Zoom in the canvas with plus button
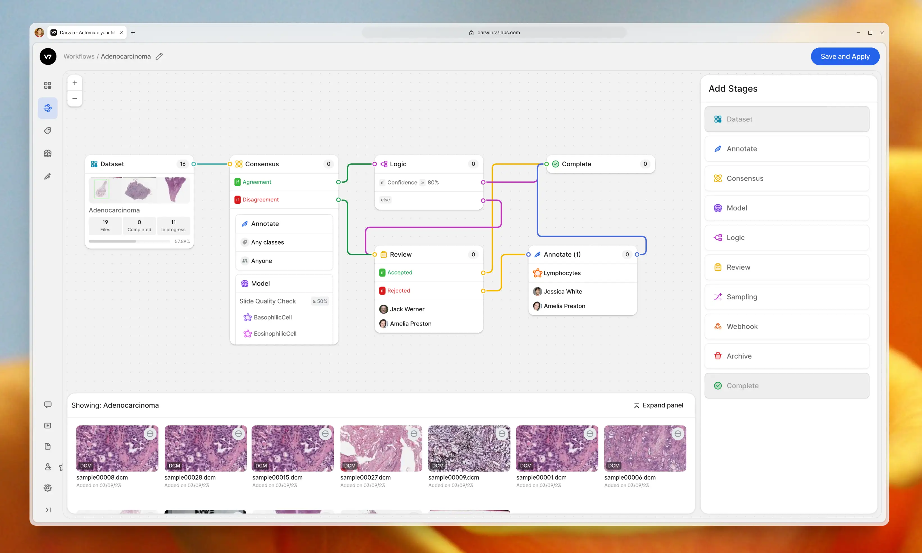Viewport: 922px width, 553px height. (x=74, y=83)
